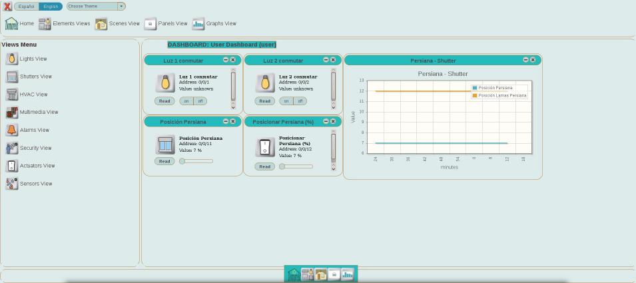Click the bulb icon in Luz 2 conmutar panel
This screenshot has width=636, height=283.
265,83
